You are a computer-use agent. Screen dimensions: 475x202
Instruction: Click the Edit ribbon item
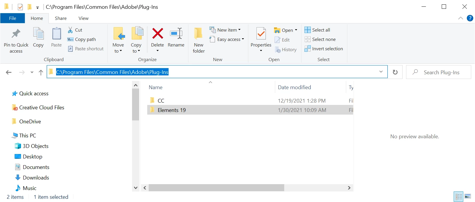coord(282,40)
